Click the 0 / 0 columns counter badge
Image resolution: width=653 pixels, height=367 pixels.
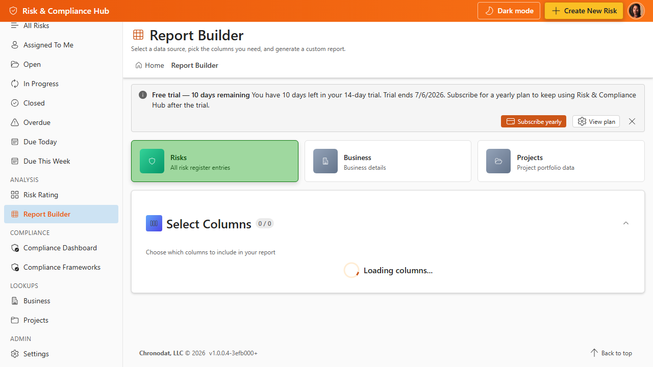click(x=265, y=223)
